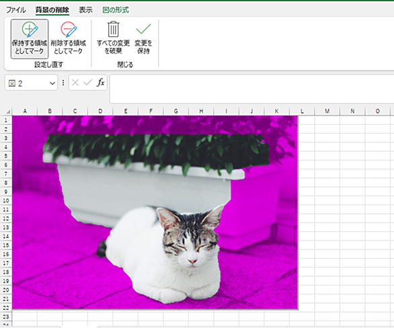Open the three-dot options beside Name Box
The width and height of the screenshot is (394, 328).
coord(63,83)
